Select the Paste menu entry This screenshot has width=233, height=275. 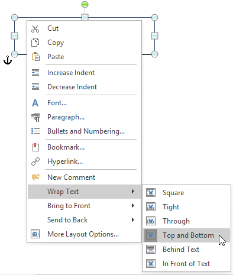[84, 57]
